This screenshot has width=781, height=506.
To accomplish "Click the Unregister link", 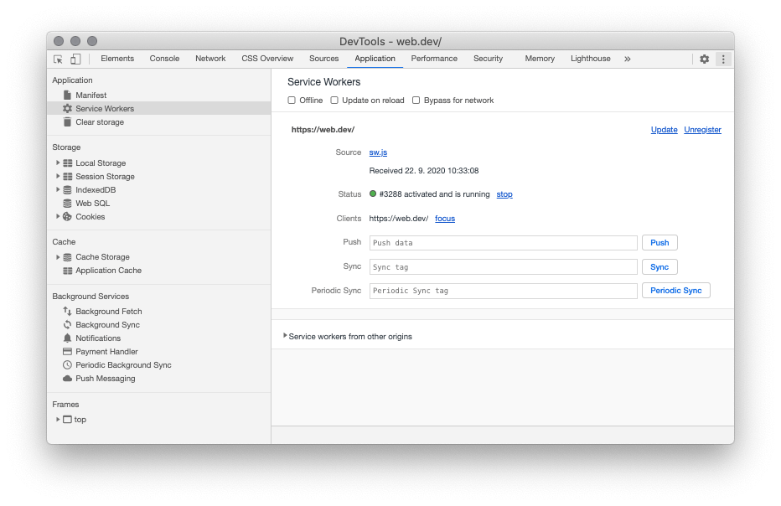I will click(702, 130).
